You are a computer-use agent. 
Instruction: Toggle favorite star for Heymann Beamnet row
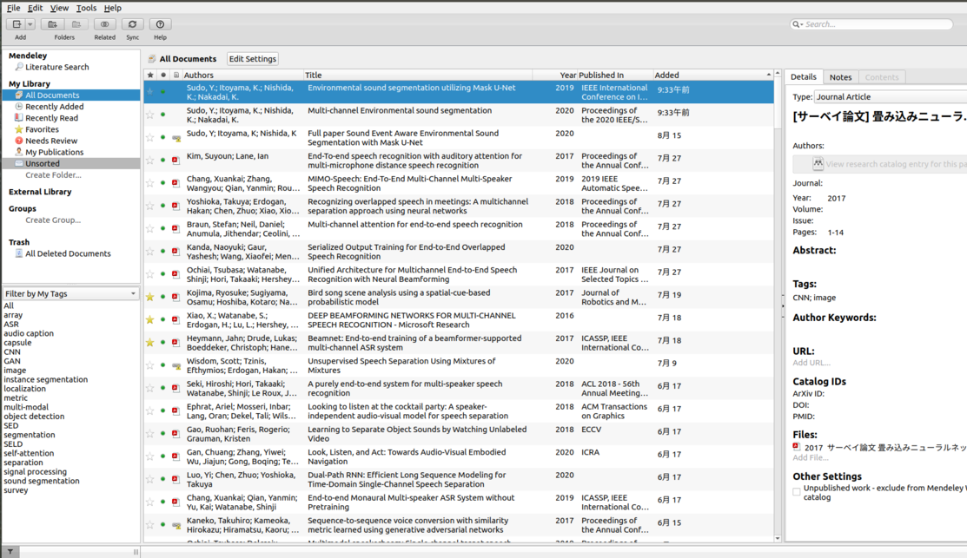click(149, 343)
